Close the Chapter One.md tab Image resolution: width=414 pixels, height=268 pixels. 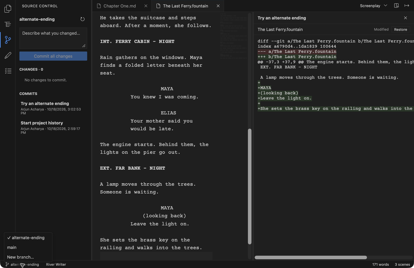(x=146, y=6)
